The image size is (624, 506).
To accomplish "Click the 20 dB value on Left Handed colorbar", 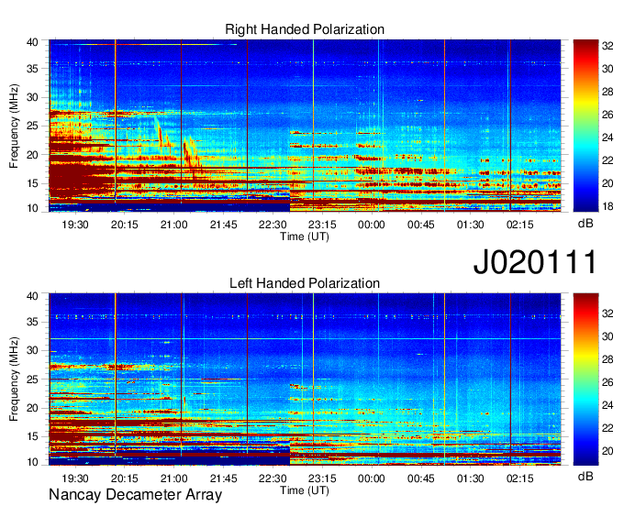I will pyautogui.click(x=607, y=451).
